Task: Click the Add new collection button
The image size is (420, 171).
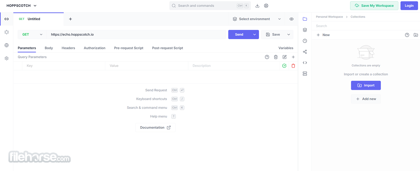Action: 366,99
